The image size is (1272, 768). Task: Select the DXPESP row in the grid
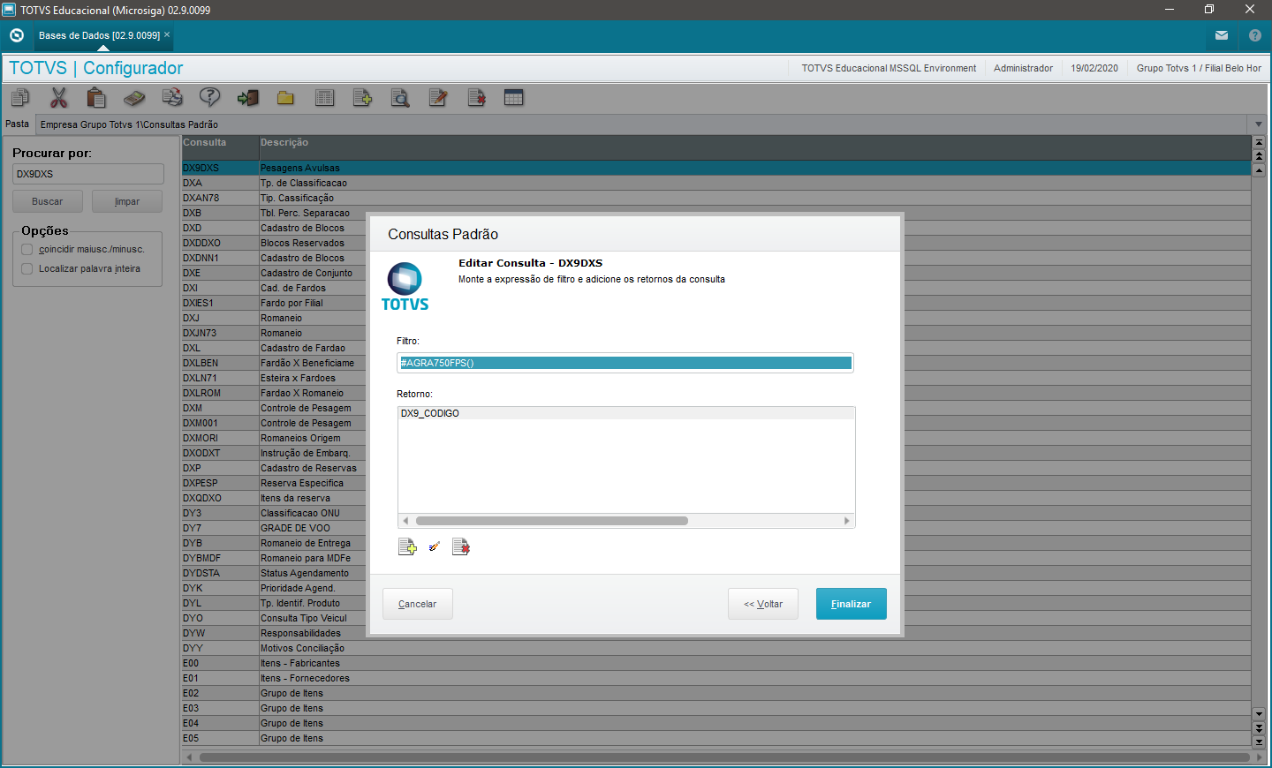click(x=715, y=483)
